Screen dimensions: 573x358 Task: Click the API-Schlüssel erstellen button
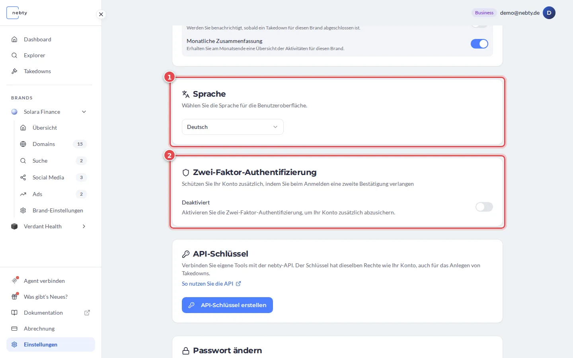pos(227,305)
